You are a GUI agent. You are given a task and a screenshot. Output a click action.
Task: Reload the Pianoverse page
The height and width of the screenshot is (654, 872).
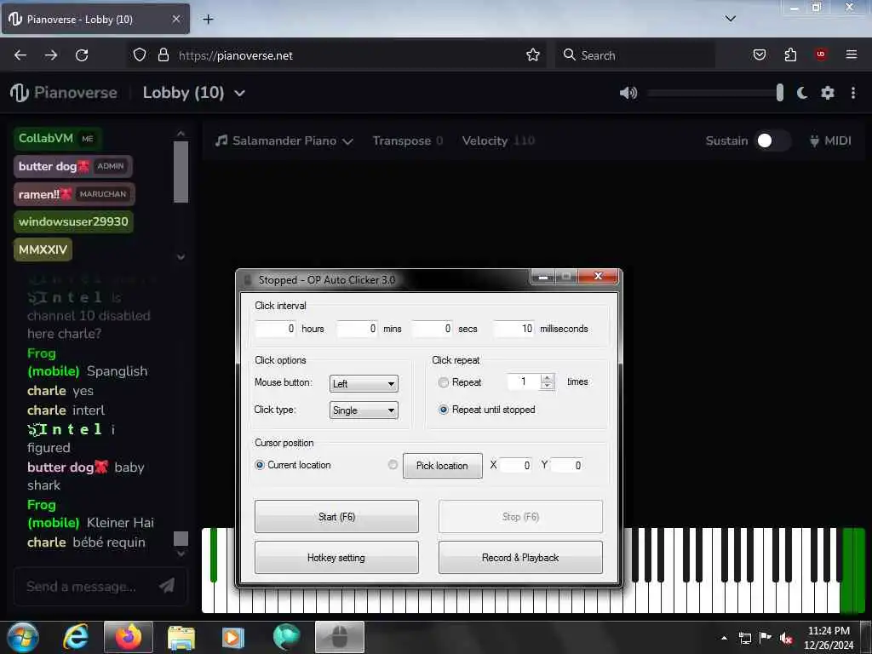[x=82, y=55]
